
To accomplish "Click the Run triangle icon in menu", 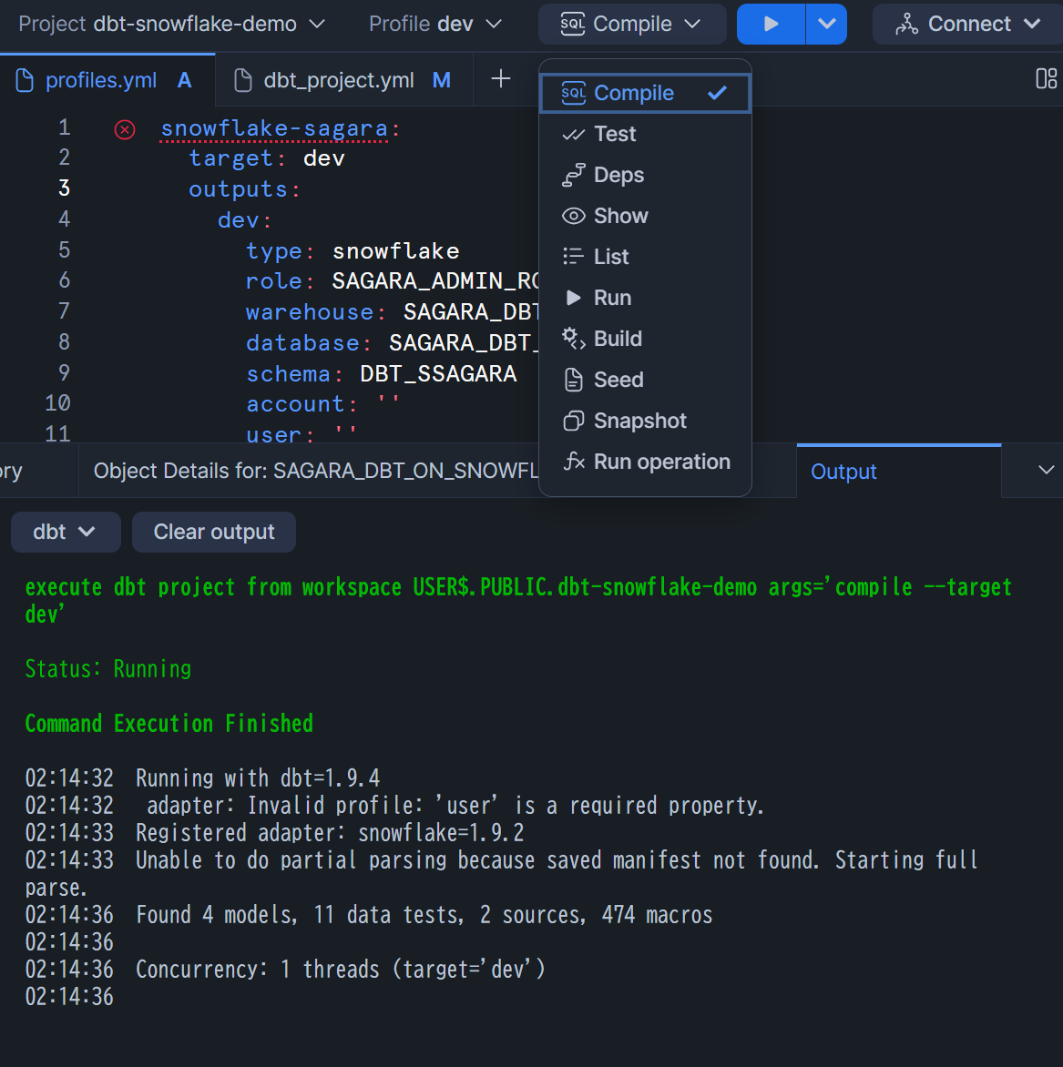I will pos(573,298).
